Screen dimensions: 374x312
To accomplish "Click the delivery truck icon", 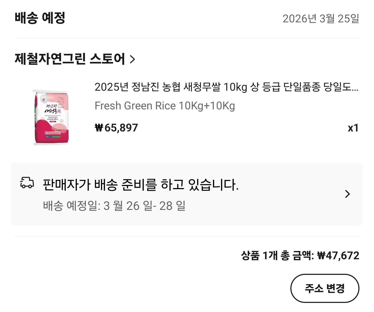I will point(27,183).
